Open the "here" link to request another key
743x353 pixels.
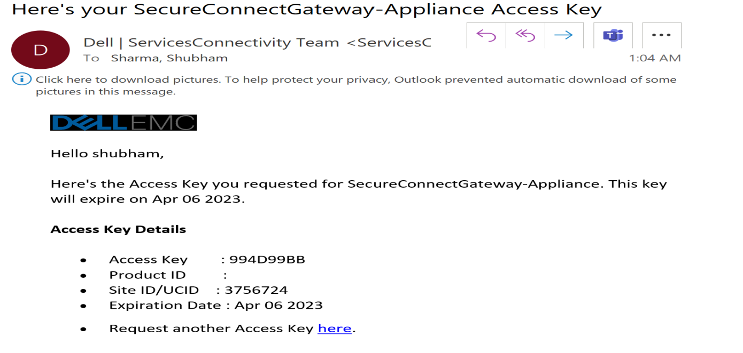click(x=335, y=328)
